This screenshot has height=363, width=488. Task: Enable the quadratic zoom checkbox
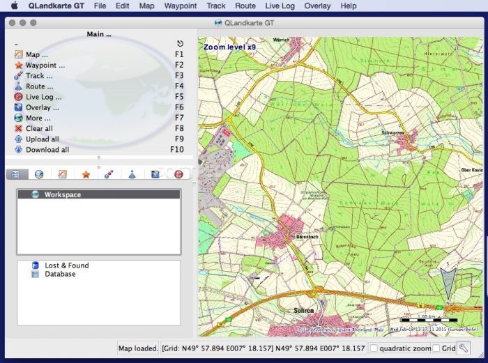pyautogui.click(x=374, y=348)
